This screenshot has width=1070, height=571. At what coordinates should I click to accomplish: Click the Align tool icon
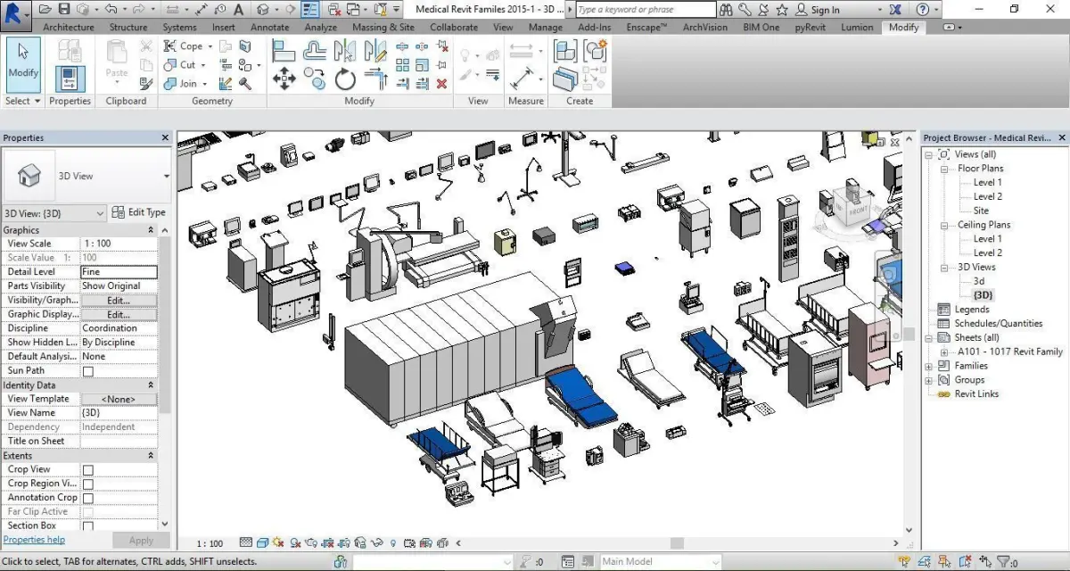pos(284,50)
